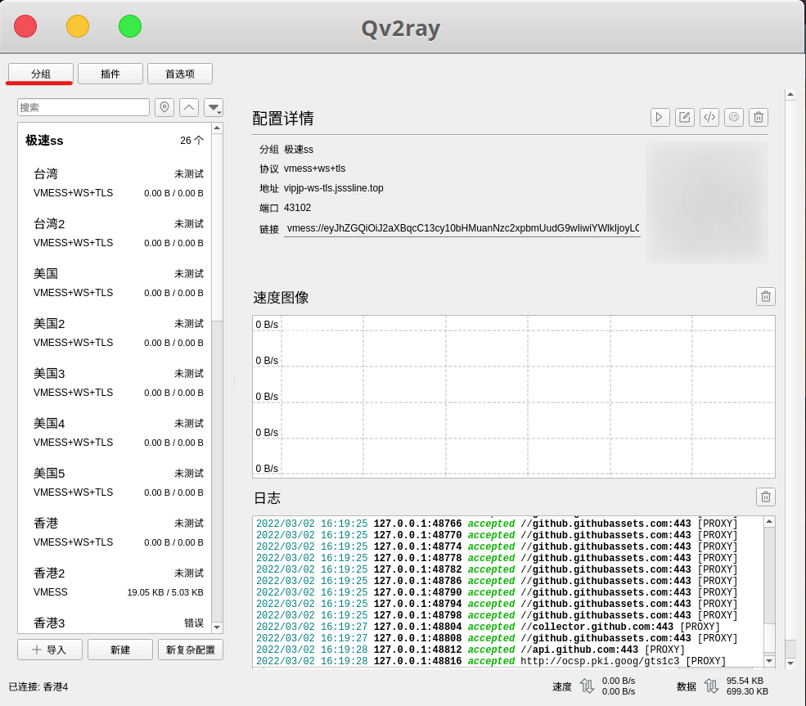Test latency with the circular ping icon

tap(733, 117)
